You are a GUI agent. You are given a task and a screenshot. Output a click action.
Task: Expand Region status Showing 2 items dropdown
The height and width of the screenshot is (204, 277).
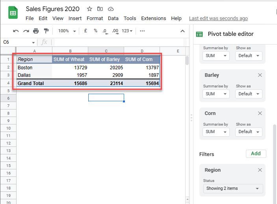233,188
